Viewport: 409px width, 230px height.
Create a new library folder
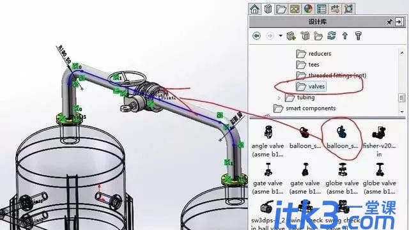318,36
